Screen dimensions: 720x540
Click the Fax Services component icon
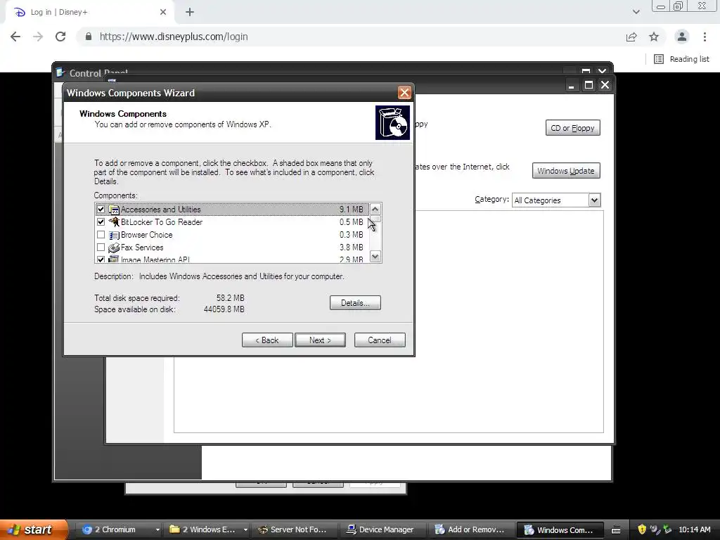point(113,247)
